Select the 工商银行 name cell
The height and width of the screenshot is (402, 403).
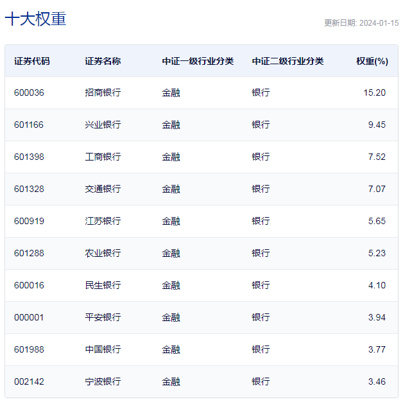coord(103,157)
